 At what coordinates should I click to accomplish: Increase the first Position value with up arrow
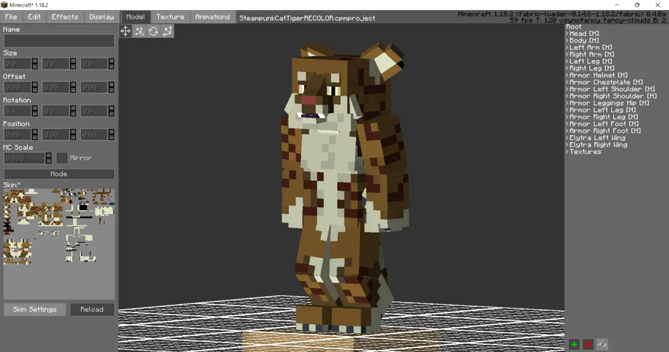(35, 132)
